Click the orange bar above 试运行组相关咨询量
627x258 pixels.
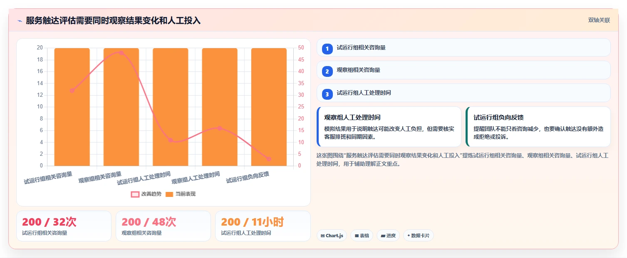tap(72, 107)
